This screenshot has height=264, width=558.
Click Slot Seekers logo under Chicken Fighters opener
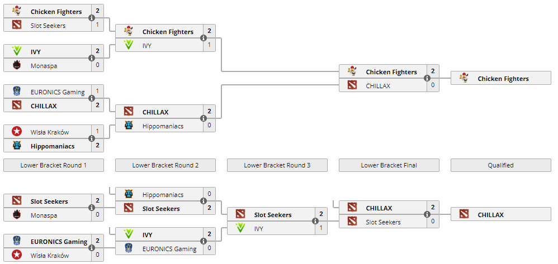tap(17, 25)
